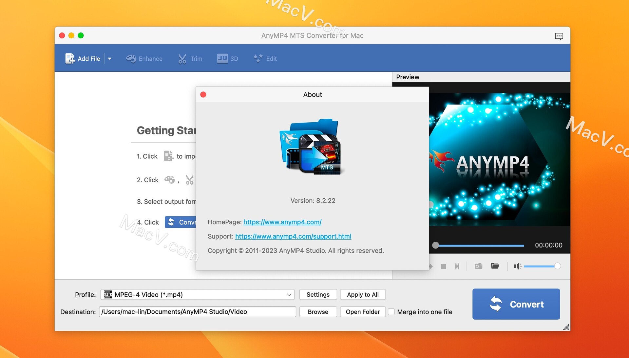The height and width of the screenshot is (358, 629).
Task: Take a snapshot with camera icon
Action: [x=479, y=266]
